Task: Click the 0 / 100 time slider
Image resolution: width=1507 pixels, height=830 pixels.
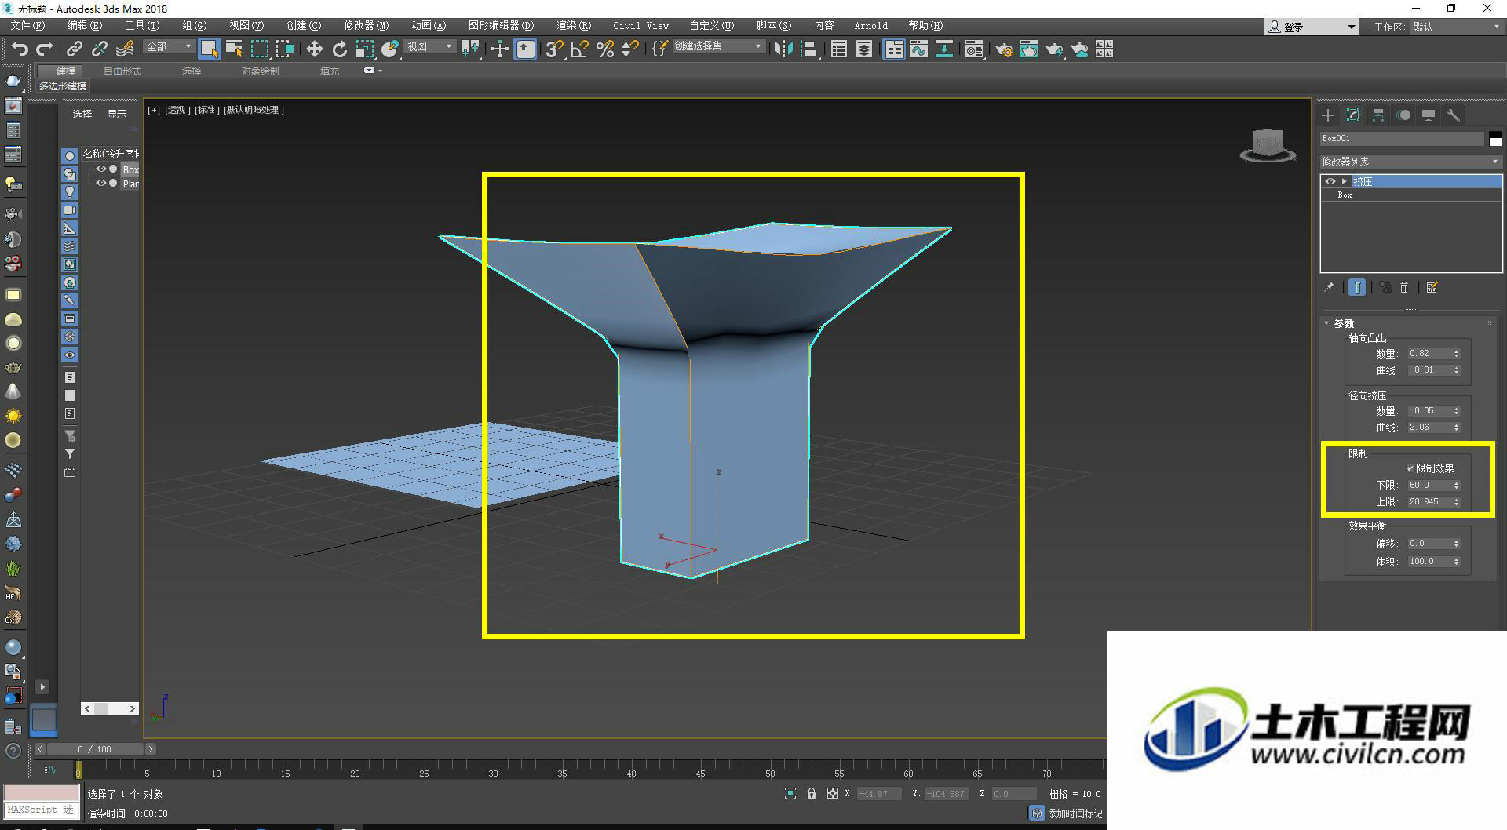Action: pos(94,749)
